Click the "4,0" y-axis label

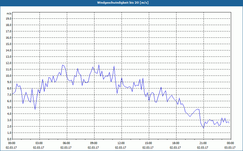tap(9, 114)
